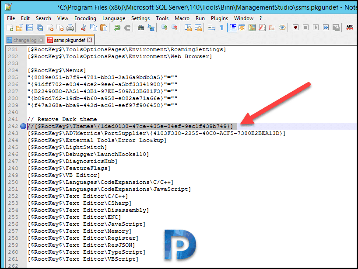Save the current file using the toolbar
The image size is (358, 269).
[30, 28]
